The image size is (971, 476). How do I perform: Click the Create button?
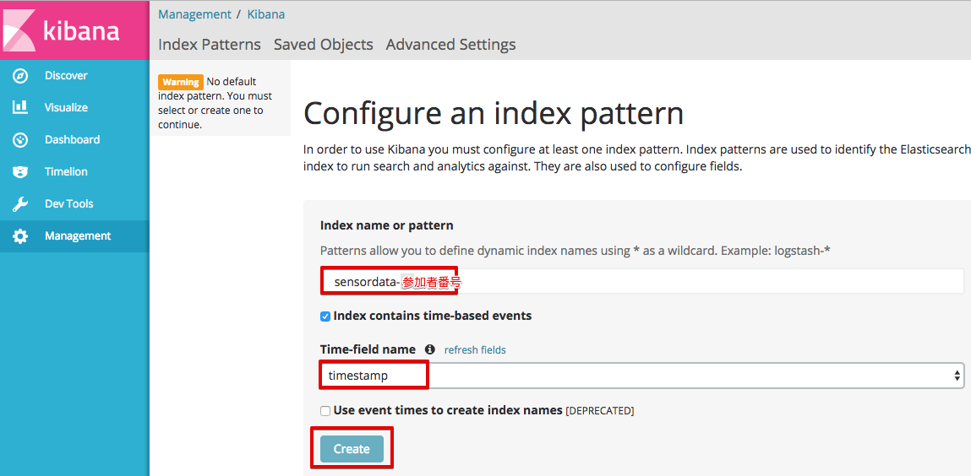[x=352, y=449]
